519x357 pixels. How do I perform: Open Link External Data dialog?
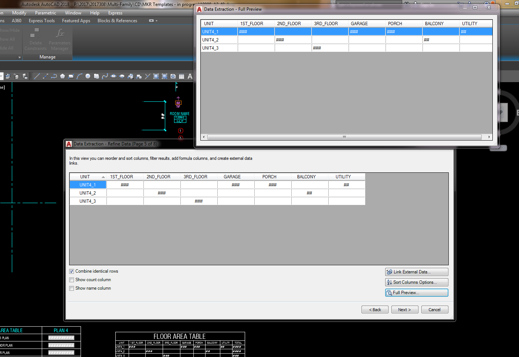click(416, 272)
